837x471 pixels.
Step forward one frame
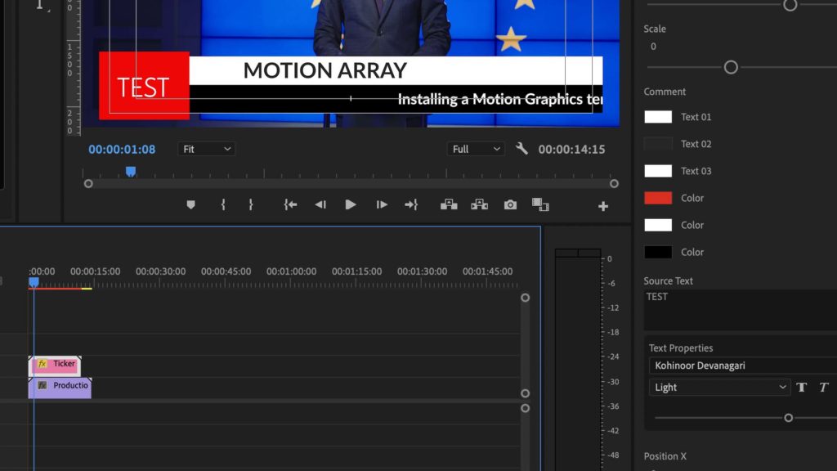[x=381, y=205]
